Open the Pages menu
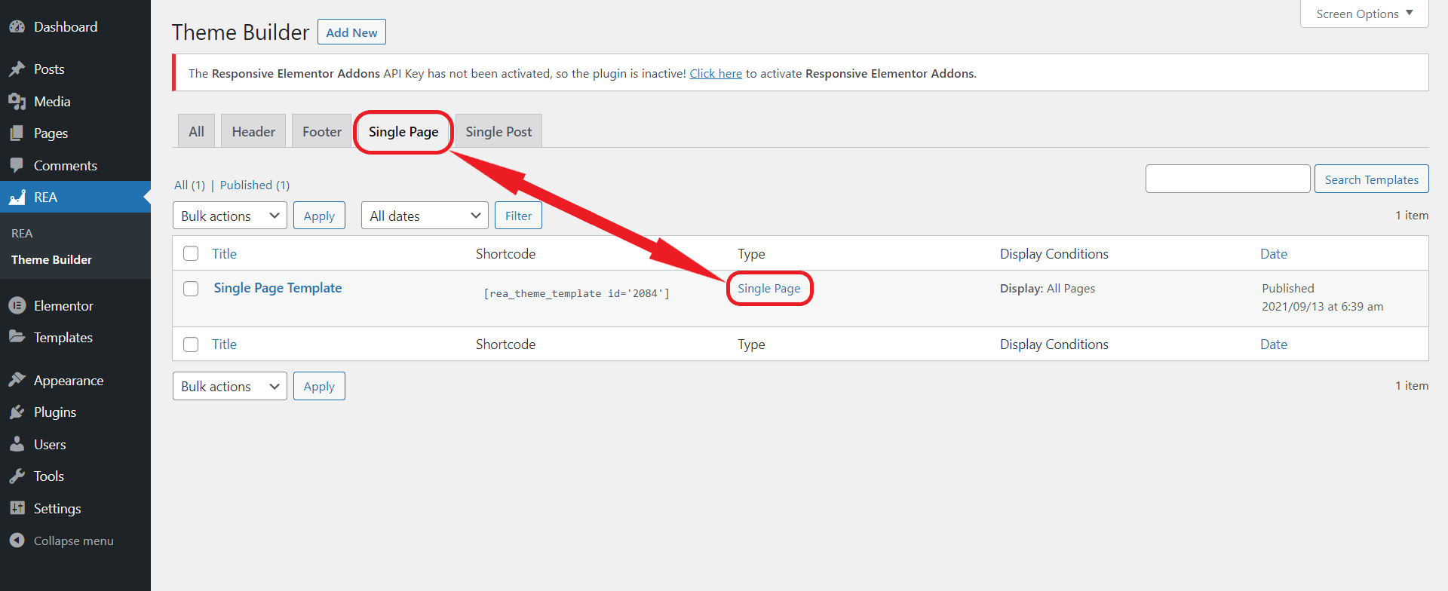Screen dimensions: 1448x591 75,133
